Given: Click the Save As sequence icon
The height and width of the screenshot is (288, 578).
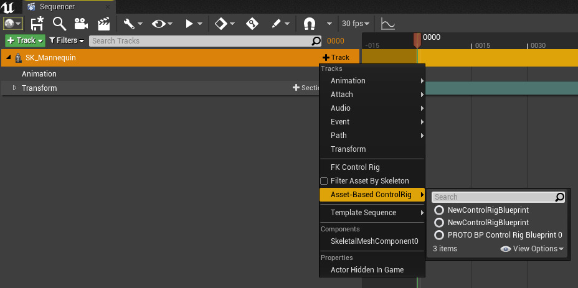Looking at the screenshot, I should 37,24.
